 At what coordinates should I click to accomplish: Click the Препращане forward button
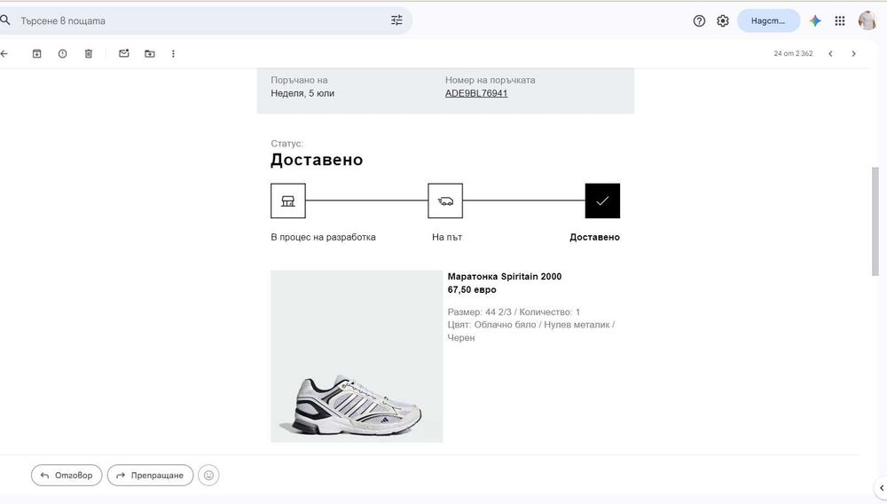pos(150,475)
